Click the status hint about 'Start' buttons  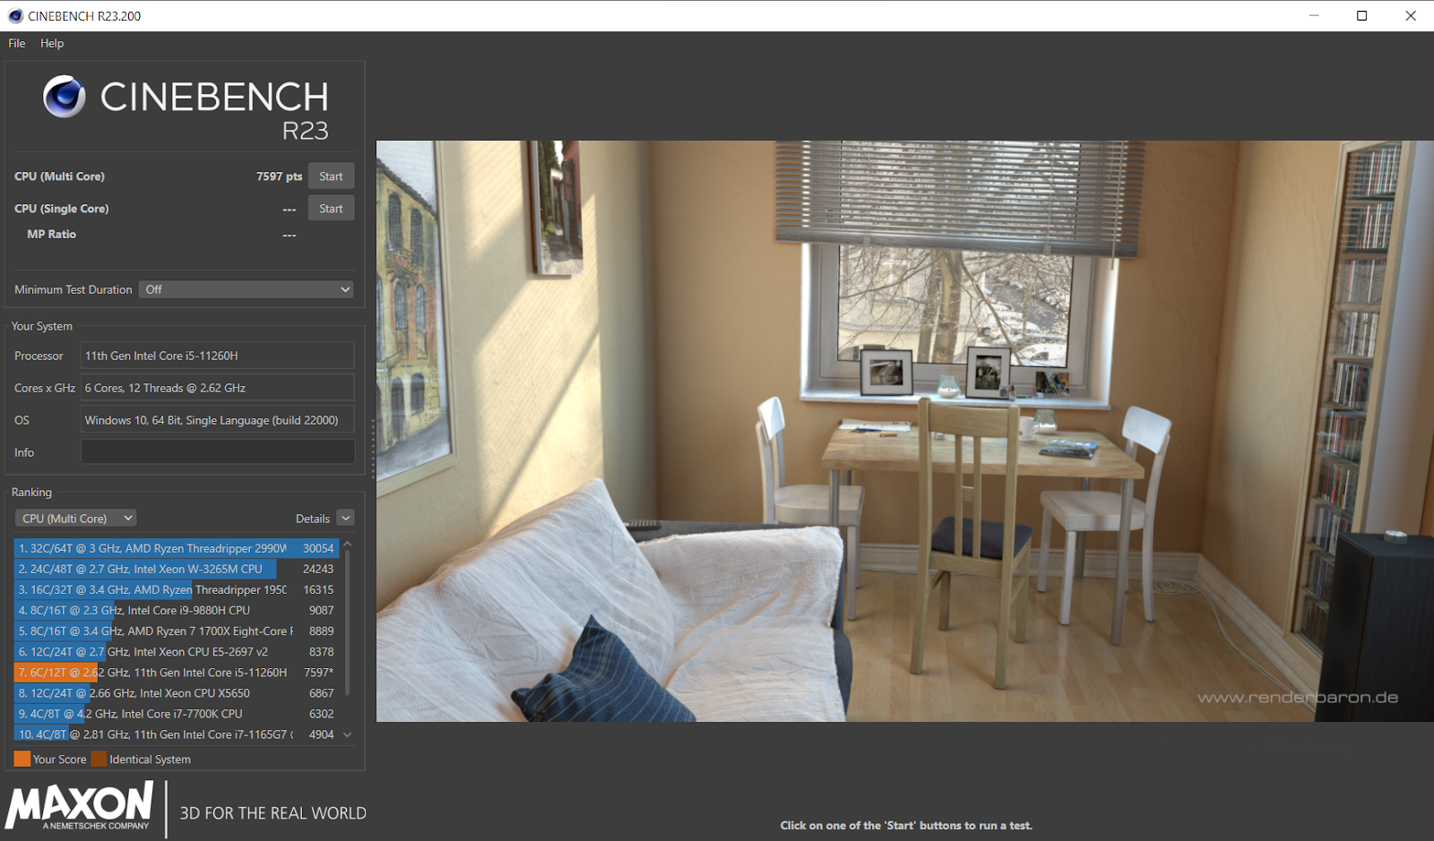click(x=906, y=826)
